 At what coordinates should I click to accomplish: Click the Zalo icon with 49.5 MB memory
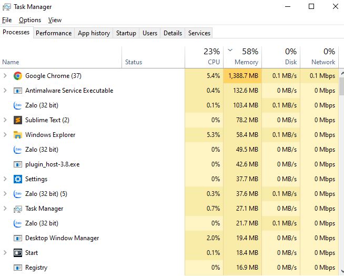coord(18,150)
